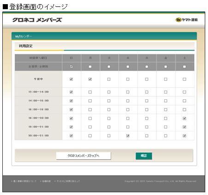This screenshot has width=208, height=195.
Task: Check 12:00~14:00 checkbox for 金
Action: click(166, 92)
